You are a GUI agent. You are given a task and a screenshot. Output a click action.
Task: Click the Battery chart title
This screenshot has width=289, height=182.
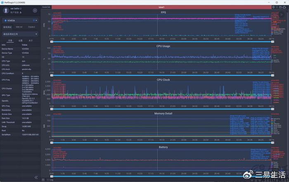tap(163, 147)
